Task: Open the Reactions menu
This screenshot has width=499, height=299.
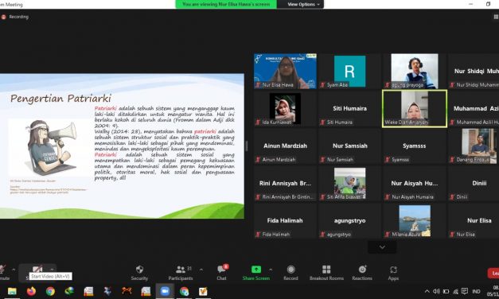Action: point(362,273)
